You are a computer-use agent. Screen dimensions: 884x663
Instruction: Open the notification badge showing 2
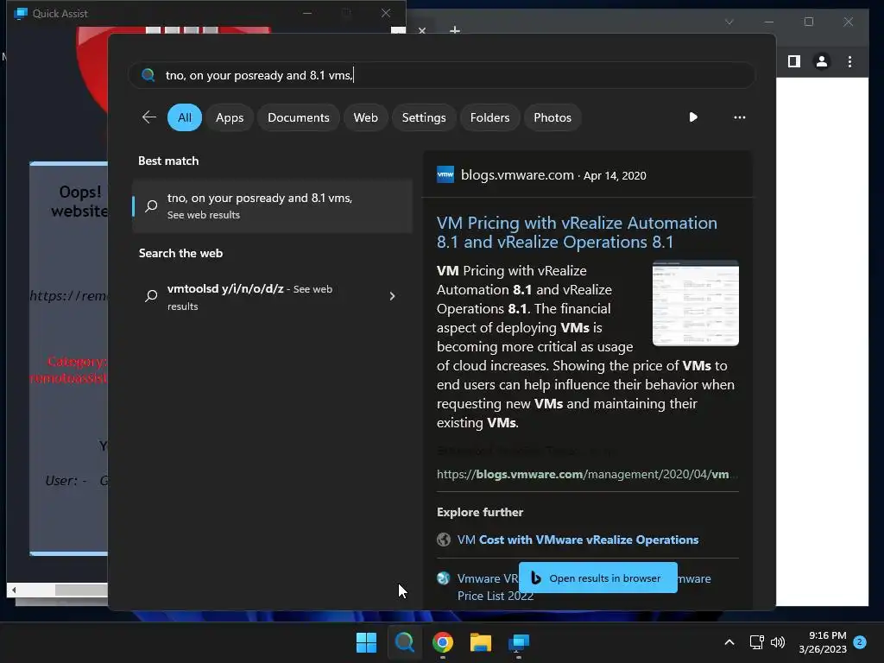859,641
